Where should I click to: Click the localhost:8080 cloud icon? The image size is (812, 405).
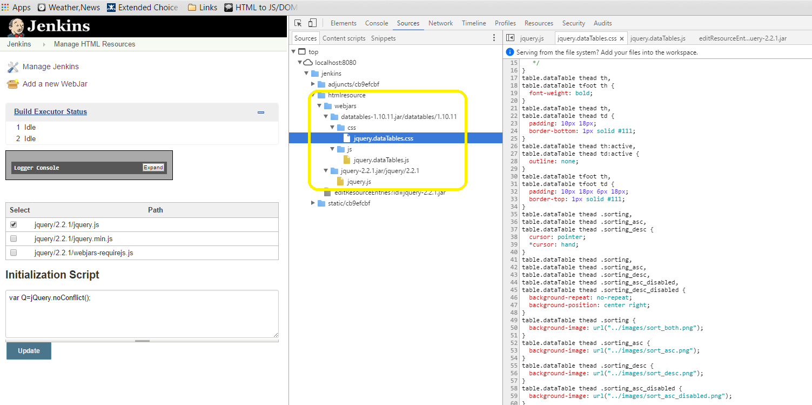click(x=308, y=63)
